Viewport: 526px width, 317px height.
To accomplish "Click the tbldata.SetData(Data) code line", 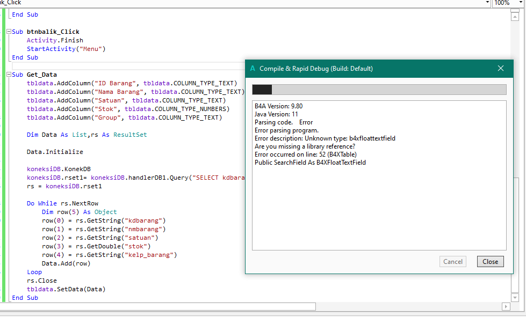I will tap(66, 289).
